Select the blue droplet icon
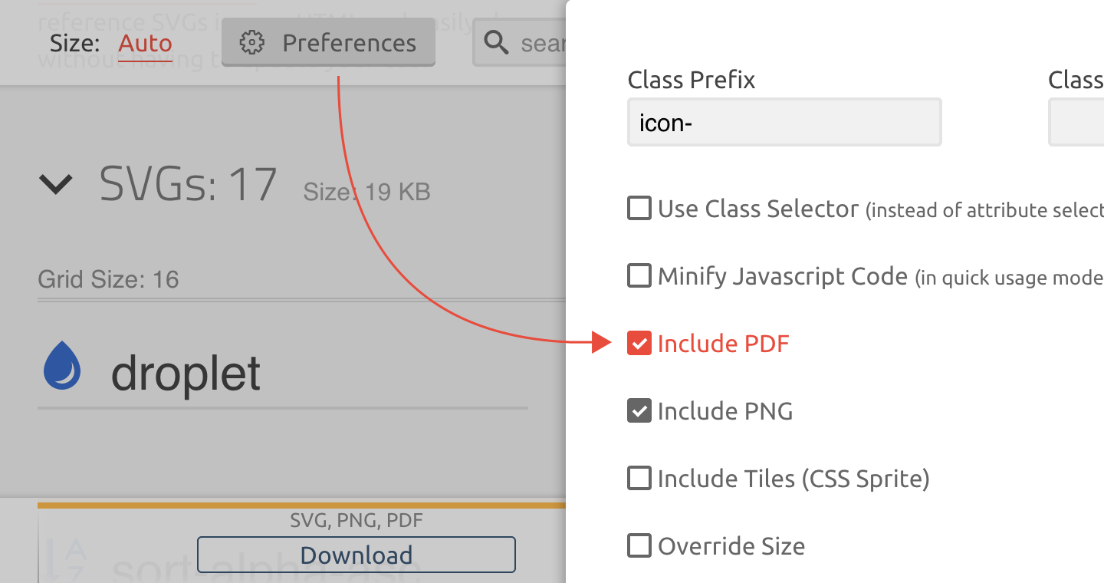This screenshot has height=583, width=1104. [x=62, y=366]
